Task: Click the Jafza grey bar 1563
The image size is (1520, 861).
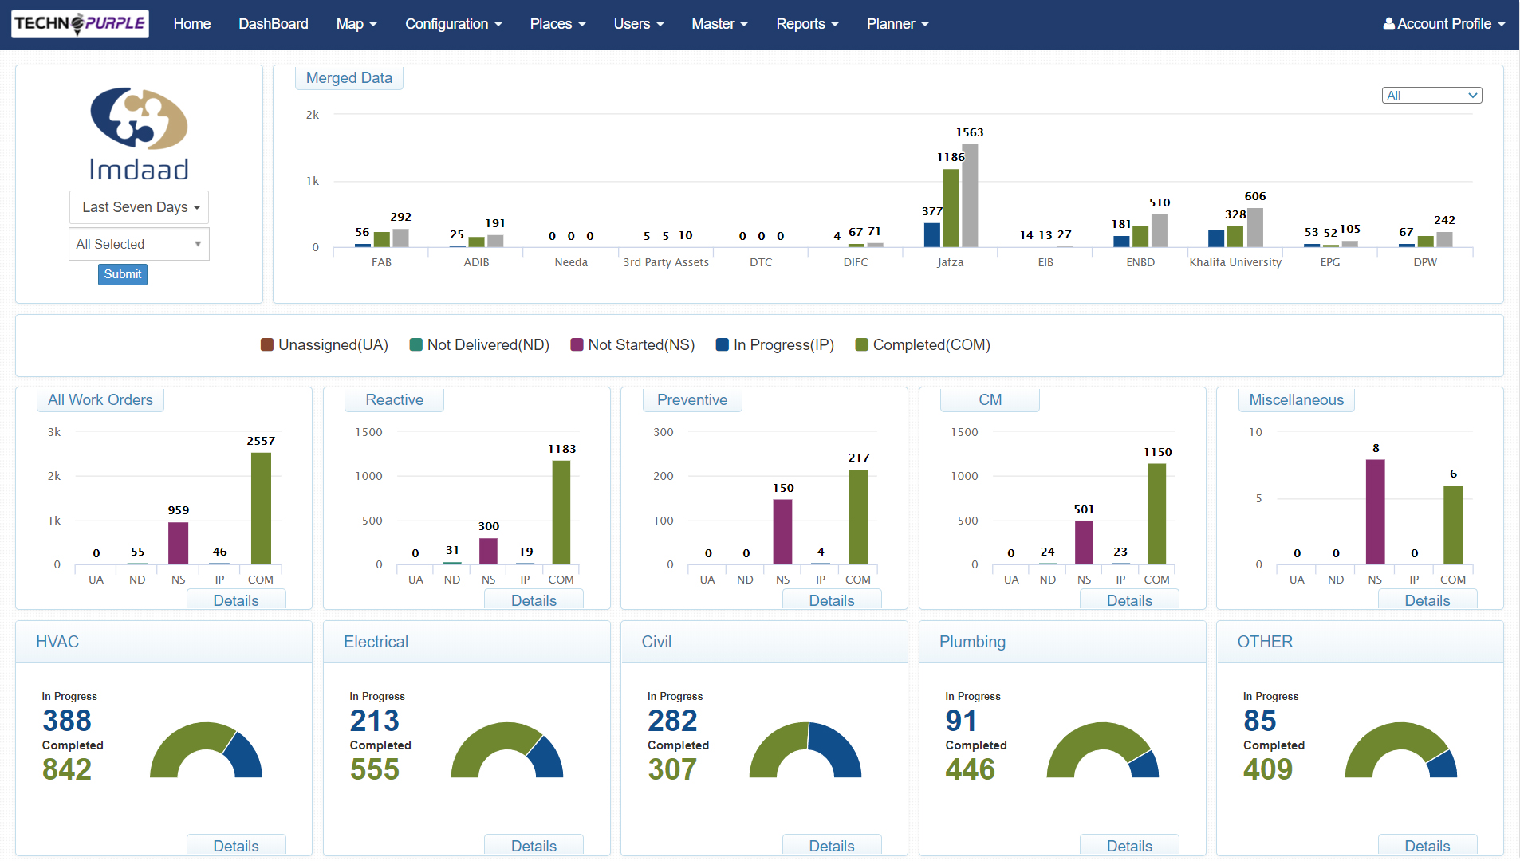Action: click(x=970, y=195)
